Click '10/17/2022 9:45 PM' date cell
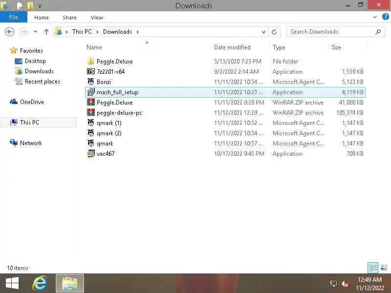 pos(239,154)
